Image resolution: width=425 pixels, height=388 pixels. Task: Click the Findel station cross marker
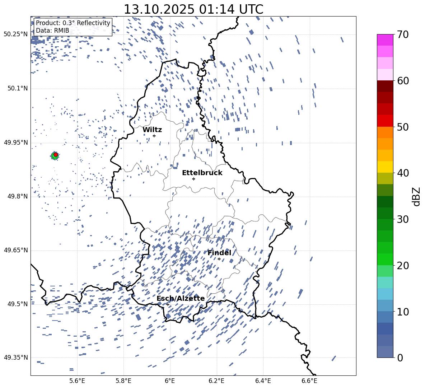[219, 259]
